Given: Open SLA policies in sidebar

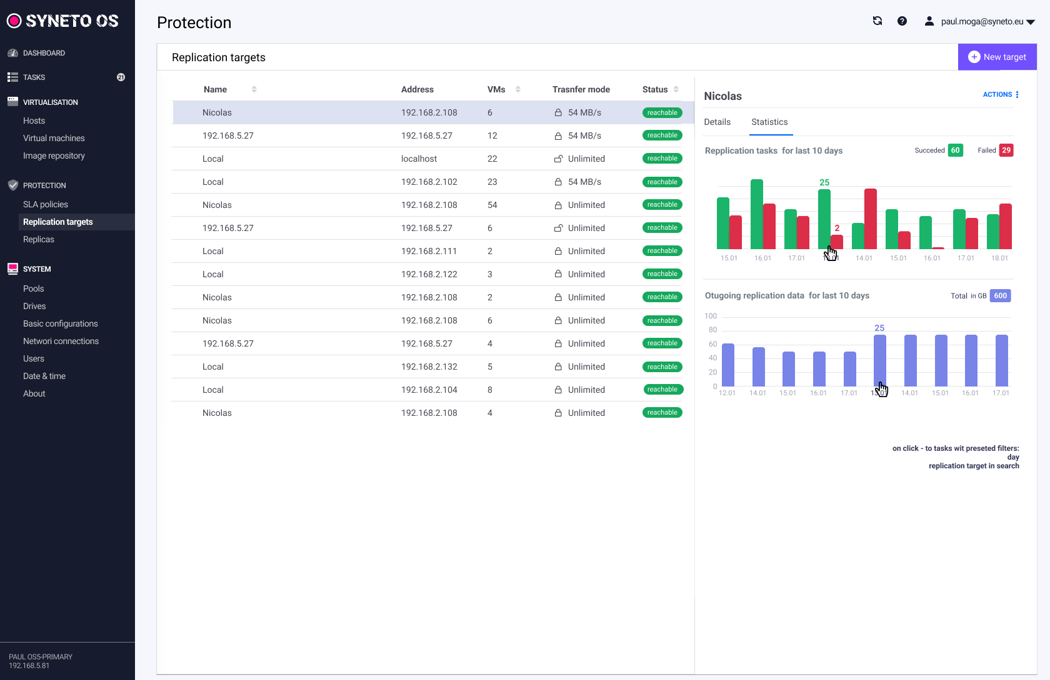Looking at the screenshot, I should point(46,205).
